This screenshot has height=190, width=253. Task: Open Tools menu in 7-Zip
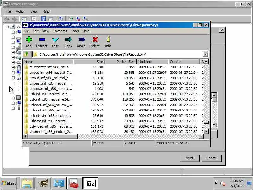pos(75,31)
